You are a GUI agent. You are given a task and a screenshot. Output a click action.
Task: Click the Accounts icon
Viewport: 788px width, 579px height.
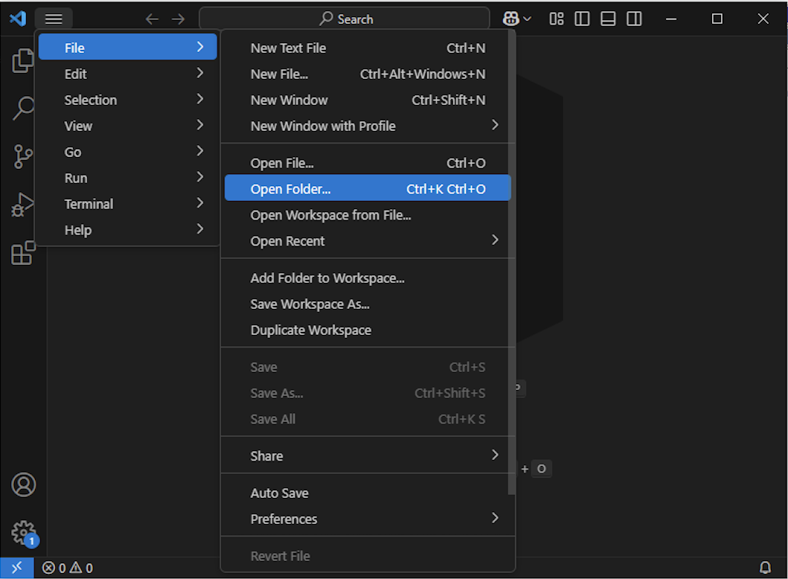click(23, 485)
